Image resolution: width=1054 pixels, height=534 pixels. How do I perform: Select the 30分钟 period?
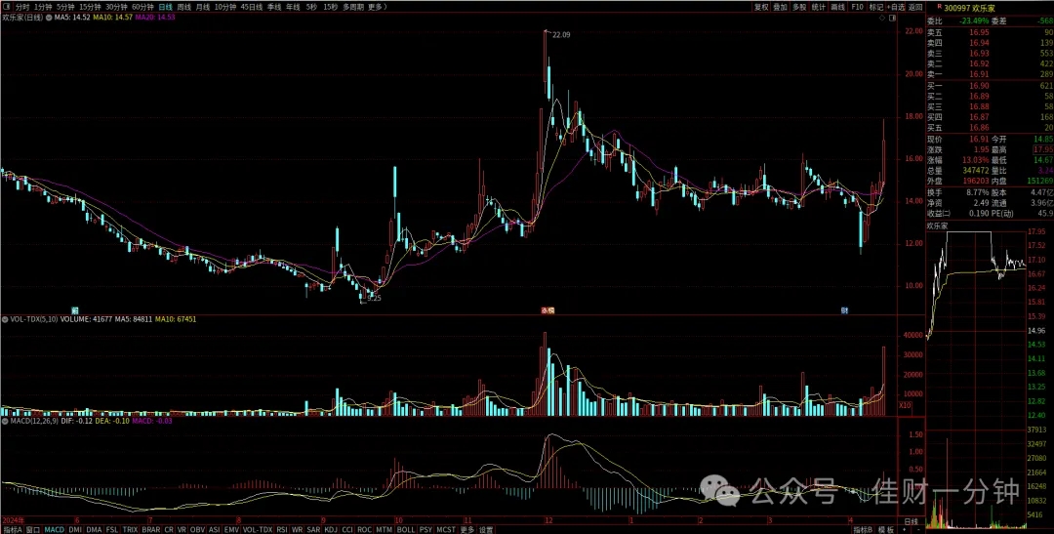tap(115, 7)
